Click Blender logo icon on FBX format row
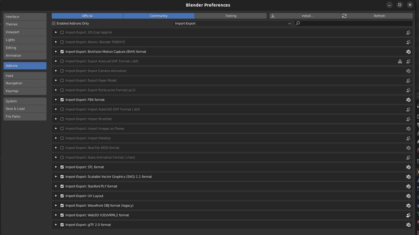 (408, 100)
